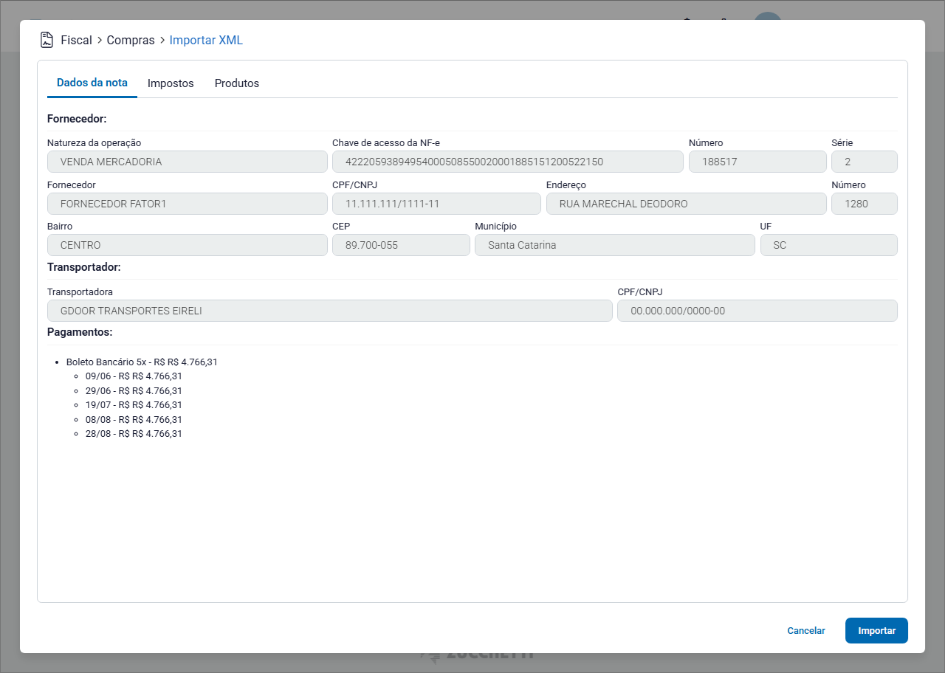Select the Chave de acesso da NF-e field
This screenshot has width=945, height=673.
pos(507,162)
